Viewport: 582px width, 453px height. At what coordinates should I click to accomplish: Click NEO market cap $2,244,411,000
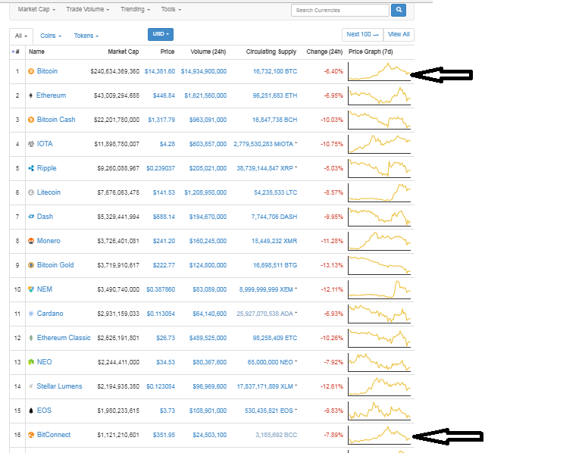coord(118,362)
